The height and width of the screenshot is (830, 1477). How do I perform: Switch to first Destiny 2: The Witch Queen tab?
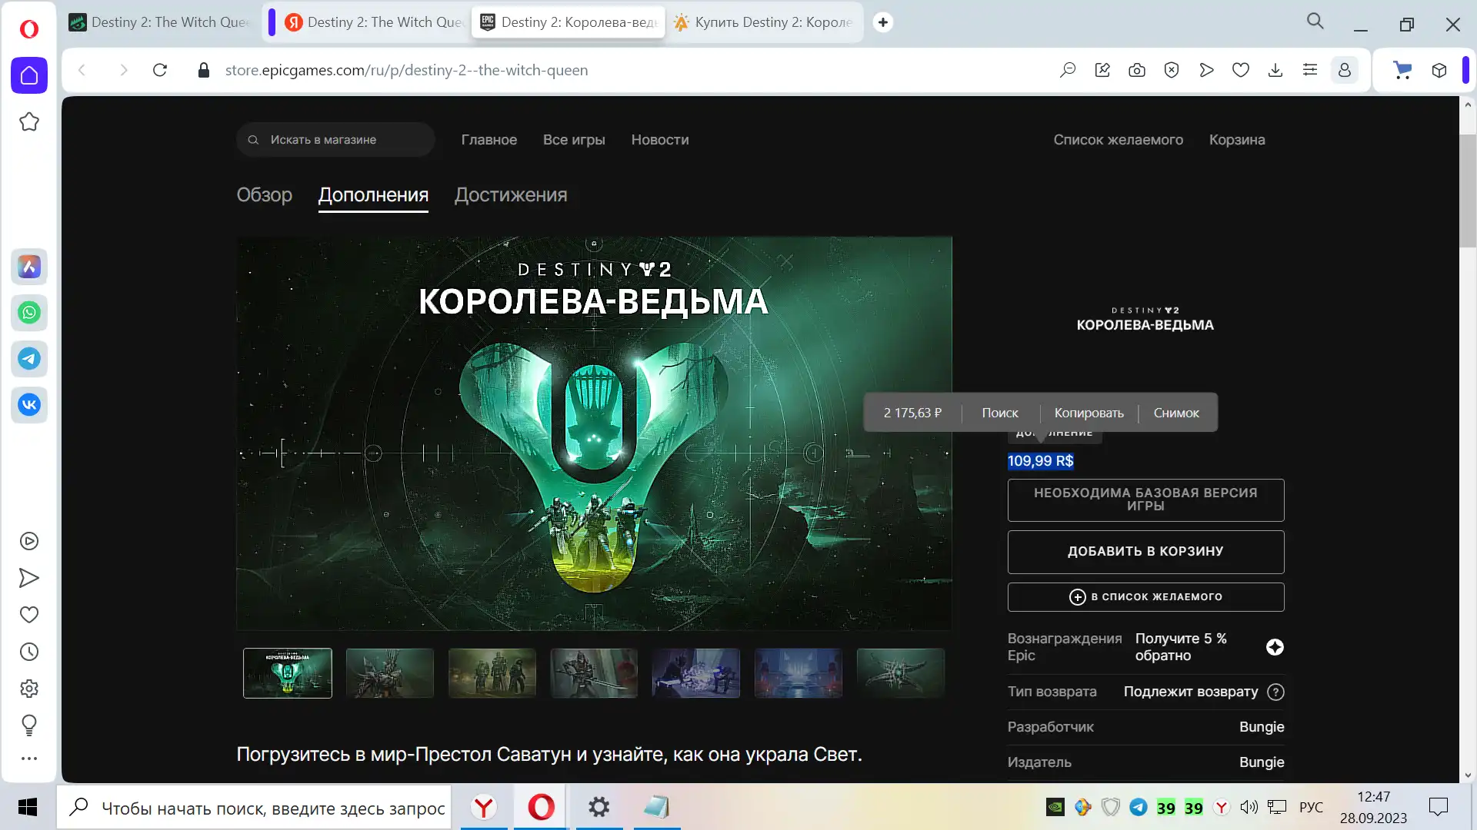click(160, 22)
